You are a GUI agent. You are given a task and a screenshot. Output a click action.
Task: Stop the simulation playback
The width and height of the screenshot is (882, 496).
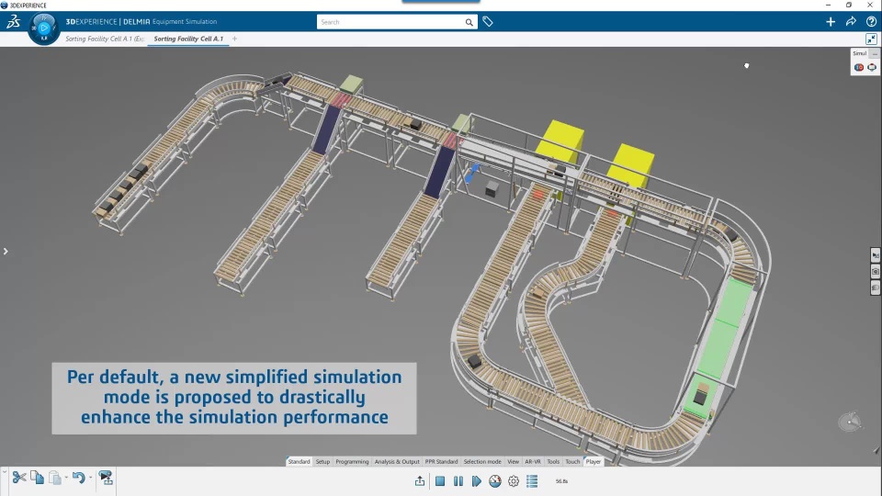coord(440,480)
